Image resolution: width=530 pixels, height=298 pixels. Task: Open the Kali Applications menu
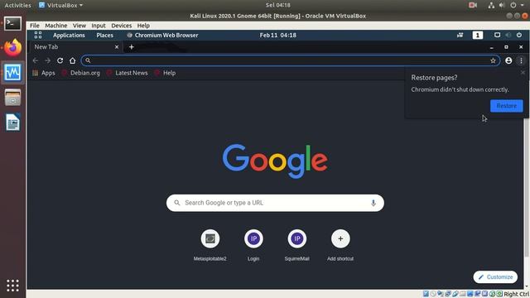tap(69, 35)
